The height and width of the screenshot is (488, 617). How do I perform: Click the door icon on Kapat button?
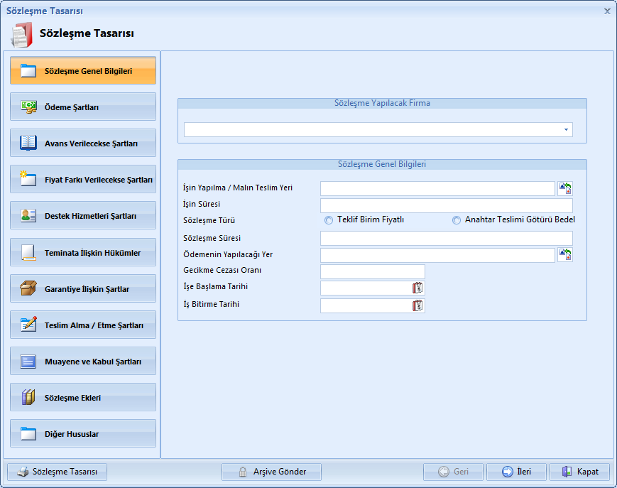click(x=567, y=472)
